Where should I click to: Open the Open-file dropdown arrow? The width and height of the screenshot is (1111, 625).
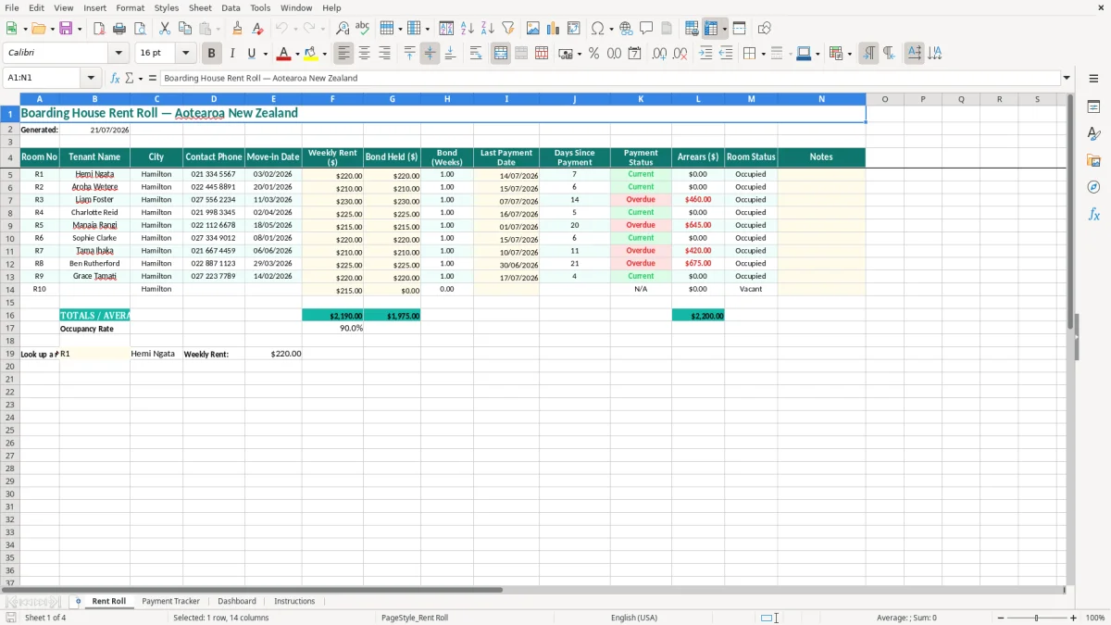coord(53,30)
